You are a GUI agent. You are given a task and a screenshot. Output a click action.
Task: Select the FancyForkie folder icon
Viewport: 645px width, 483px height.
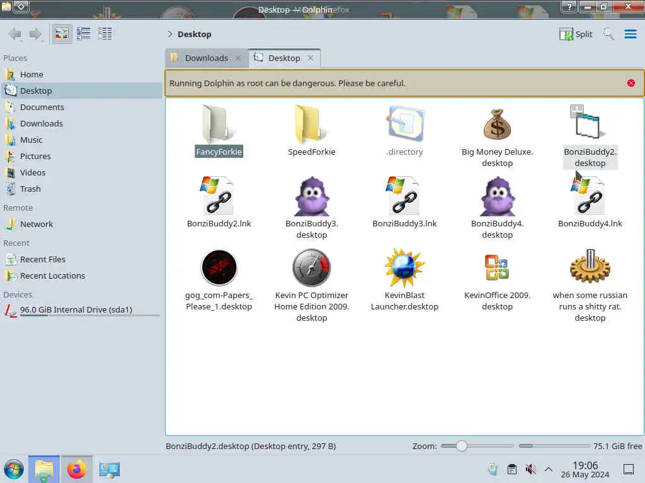coord(218,124)
